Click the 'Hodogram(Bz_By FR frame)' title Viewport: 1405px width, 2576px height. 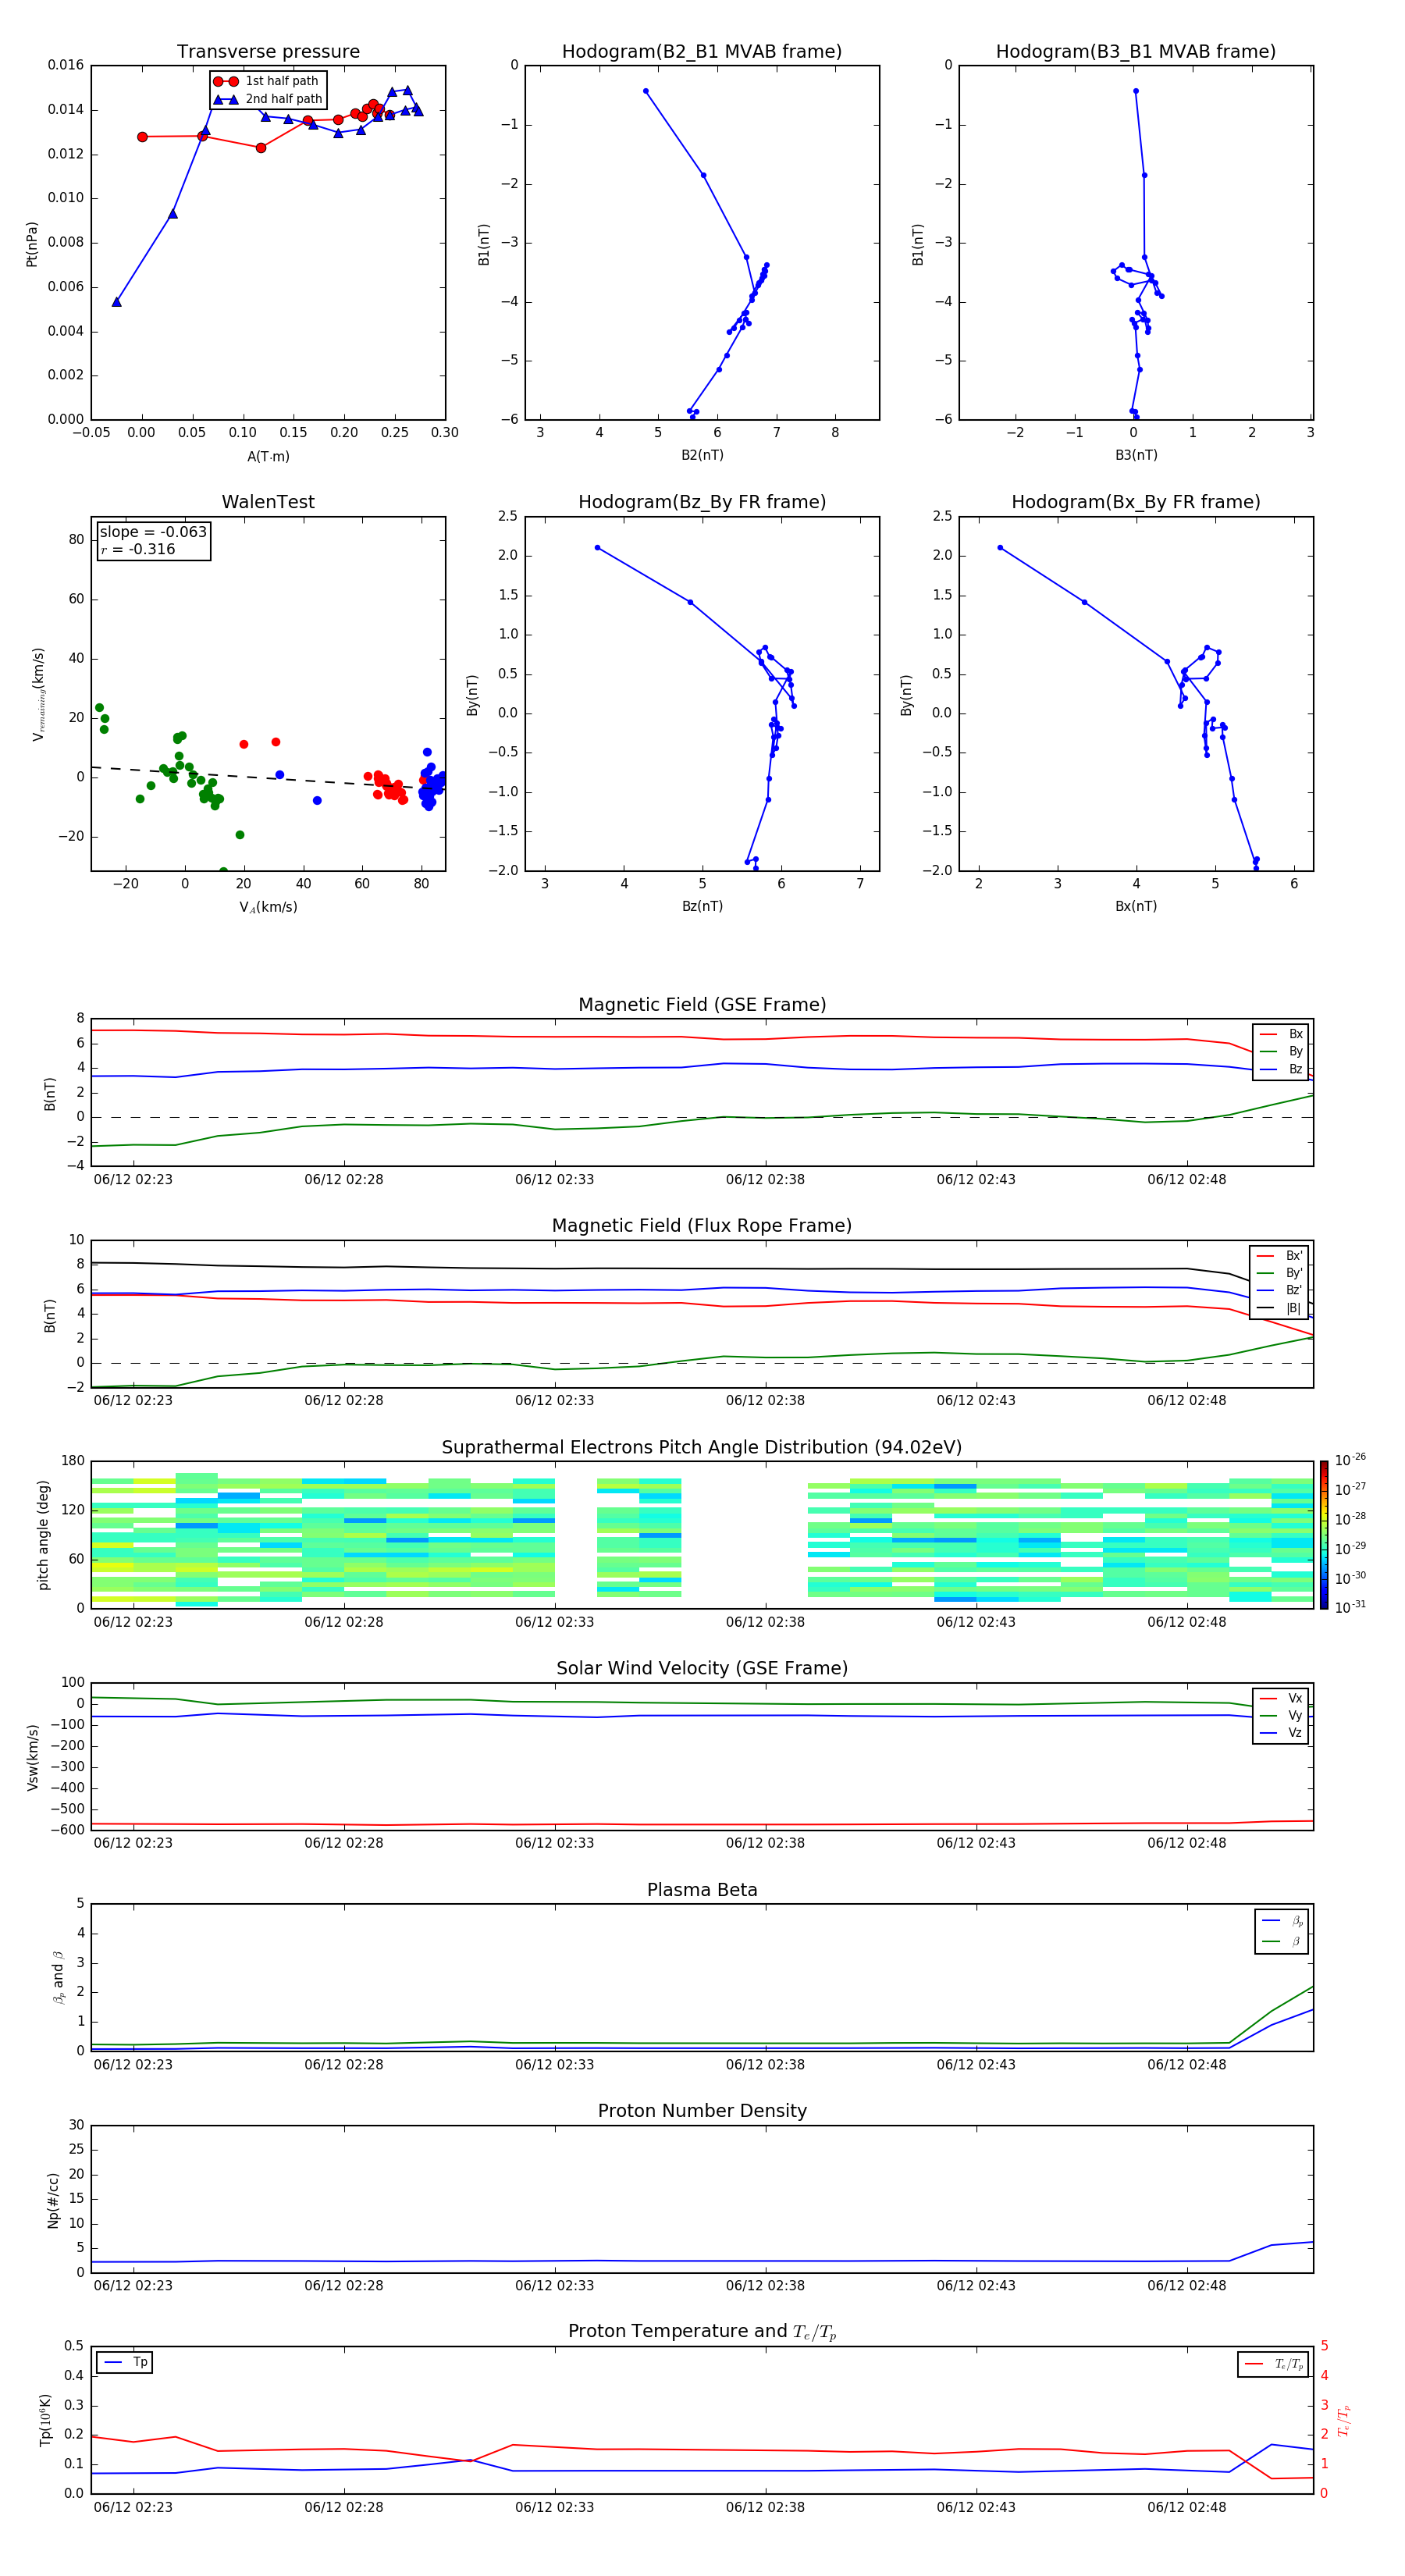(702, 502)
